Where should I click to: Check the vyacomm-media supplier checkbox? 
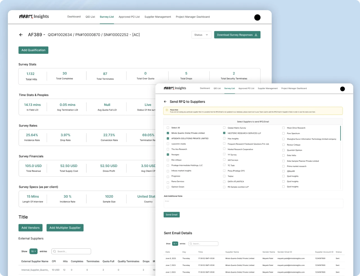168,144
